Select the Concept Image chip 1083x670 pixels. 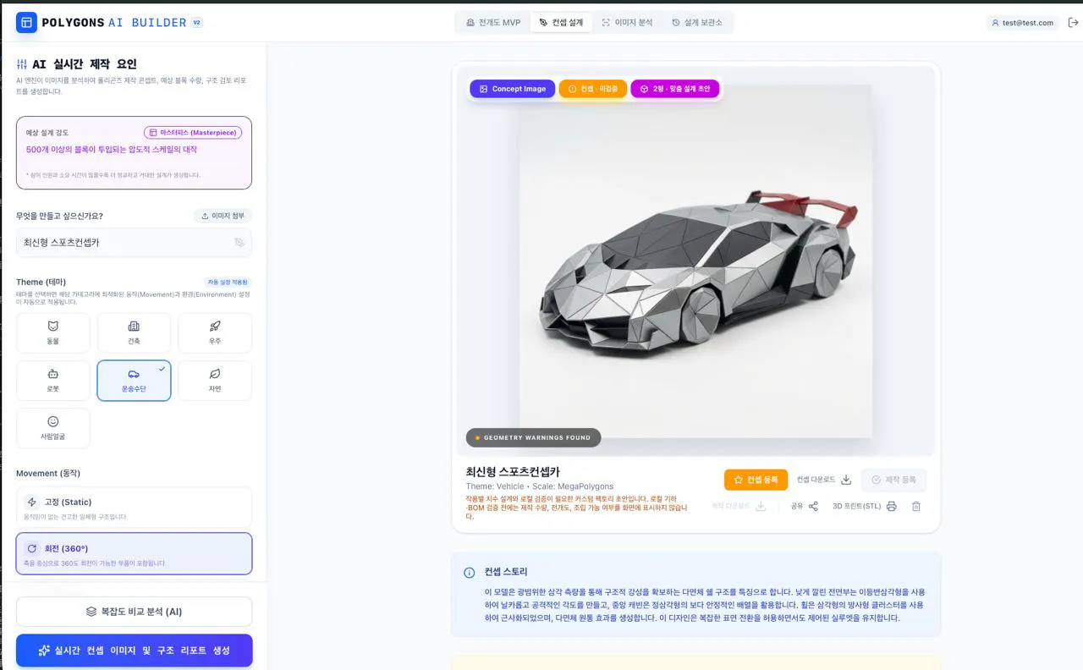(x=513, y=89)
